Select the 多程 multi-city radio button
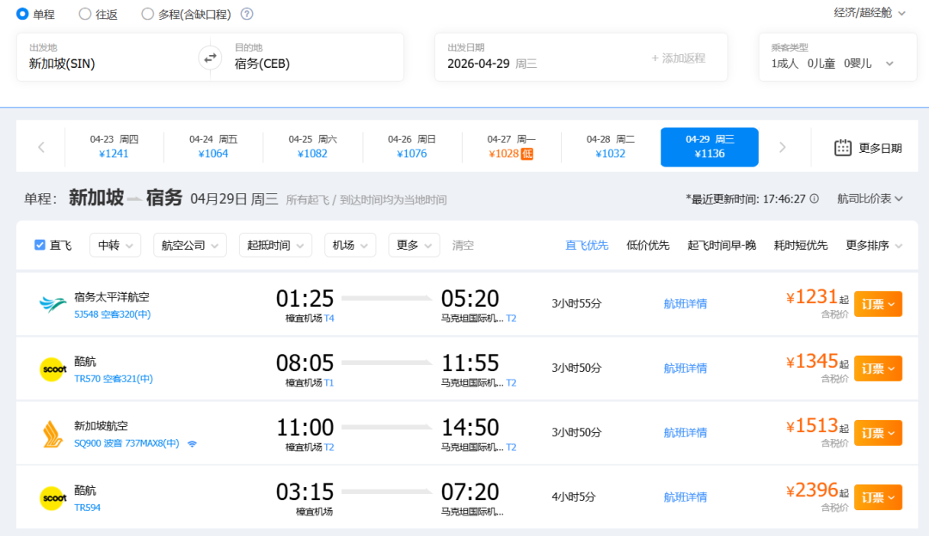This screenshot has width=929, height=536. click(148, 14)
